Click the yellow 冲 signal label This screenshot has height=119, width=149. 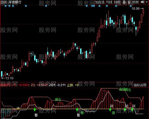point(18,108)
